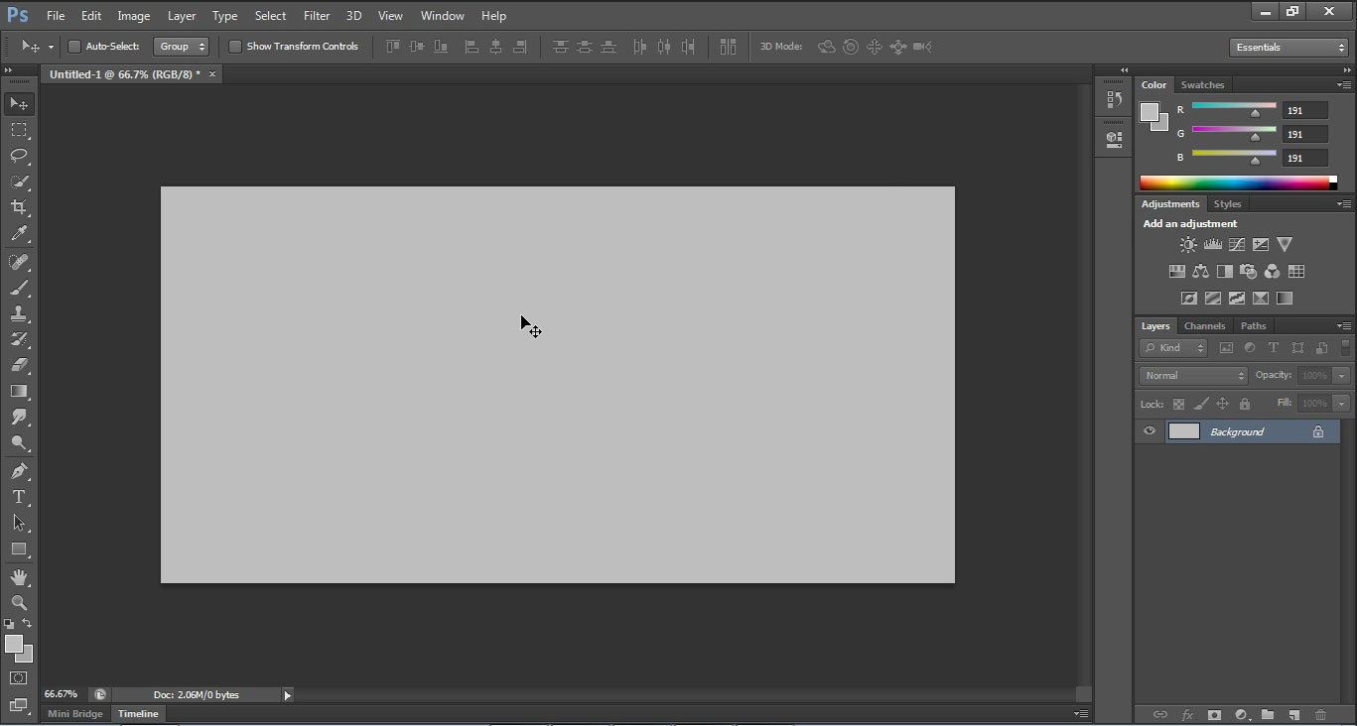Toggle the layer filter switch

(1346, 347)
